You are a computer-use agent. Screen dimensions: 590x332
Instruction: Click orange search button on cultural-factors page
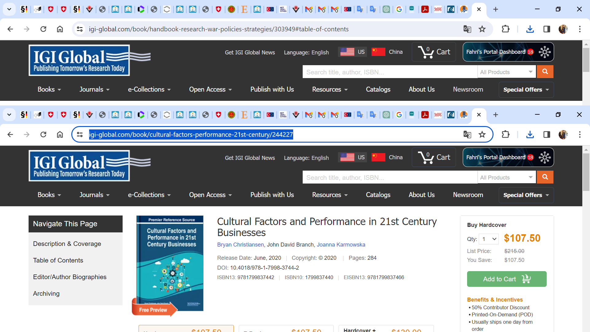point(545,177)
